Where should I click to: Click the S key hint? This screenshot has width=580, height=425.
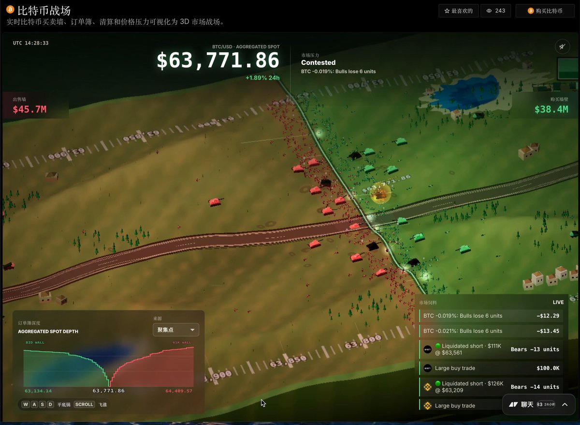[43, 404]
